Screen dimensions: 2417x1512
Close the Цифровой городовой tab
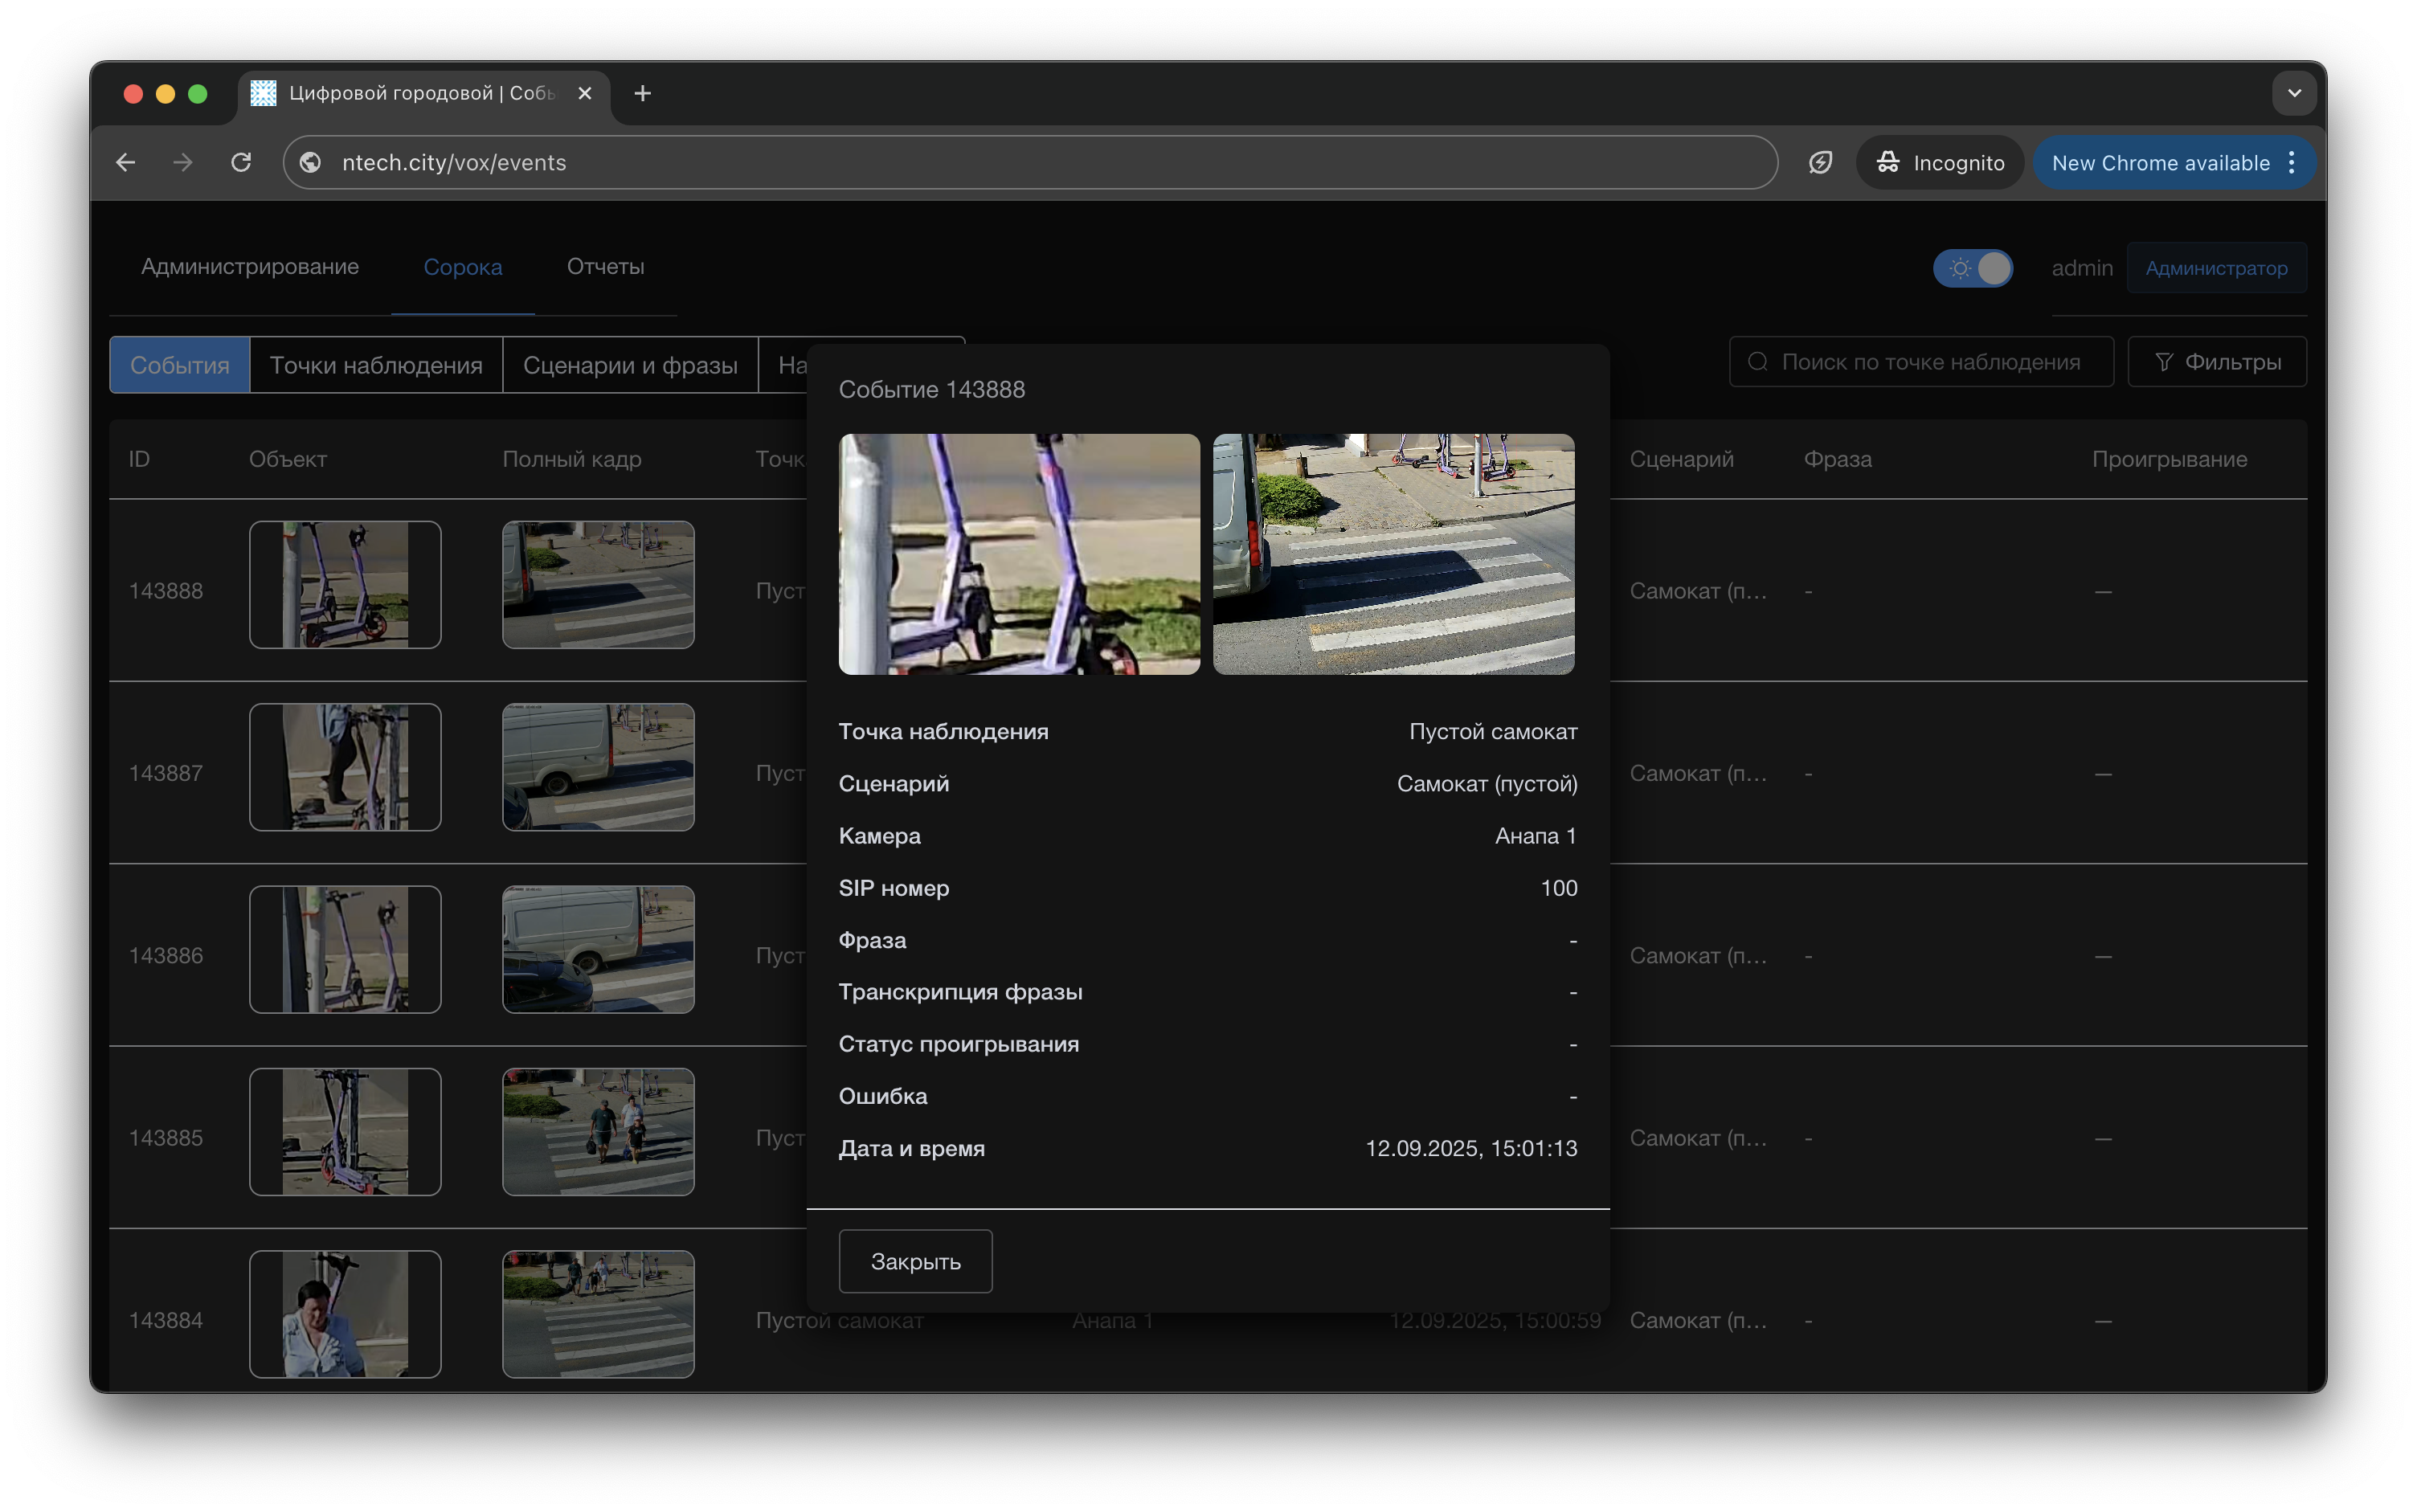pyautogui.click(x=585, y=93)
